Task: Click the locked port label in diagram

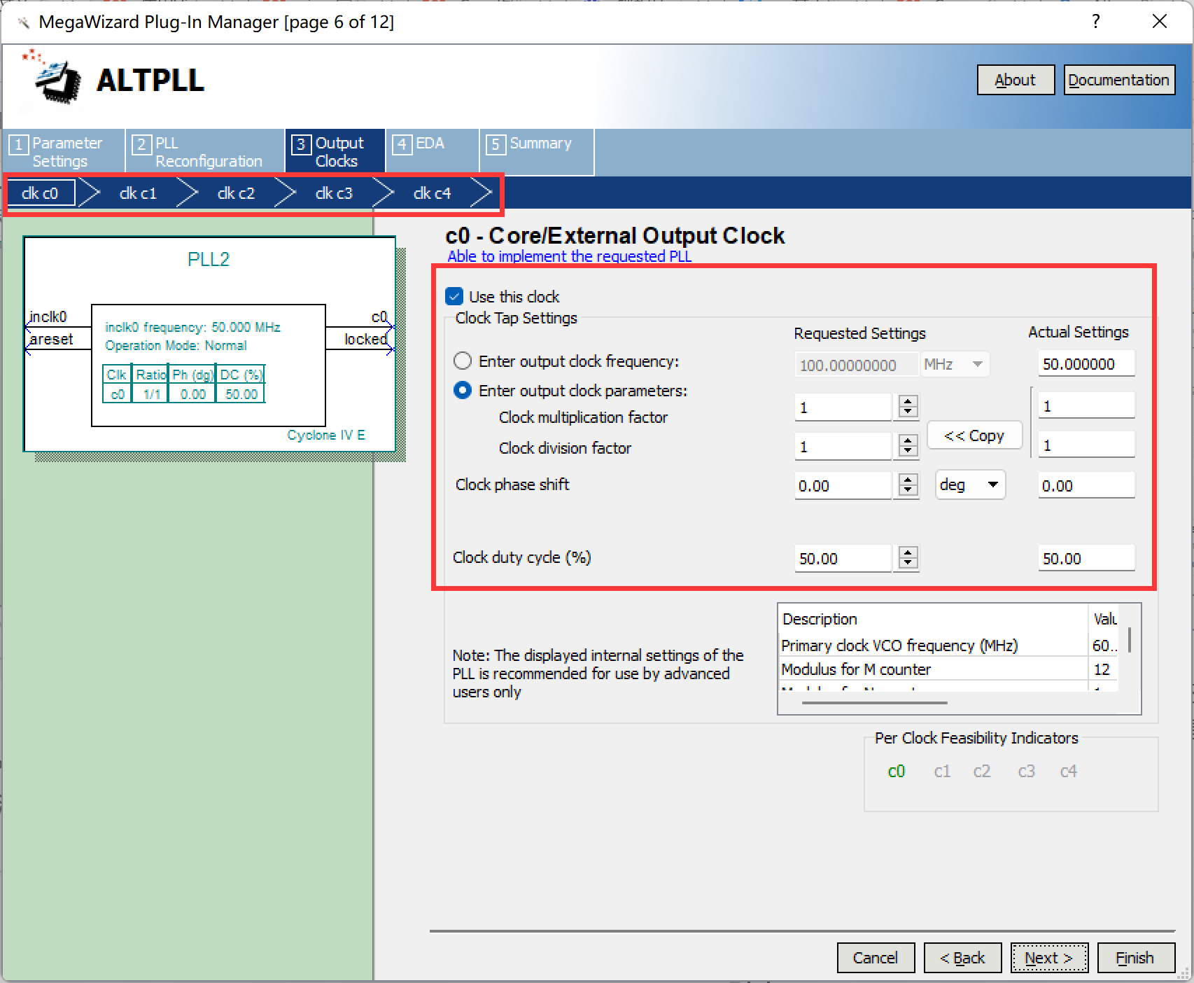Action: pyautogui.click(x=365, y=339)
